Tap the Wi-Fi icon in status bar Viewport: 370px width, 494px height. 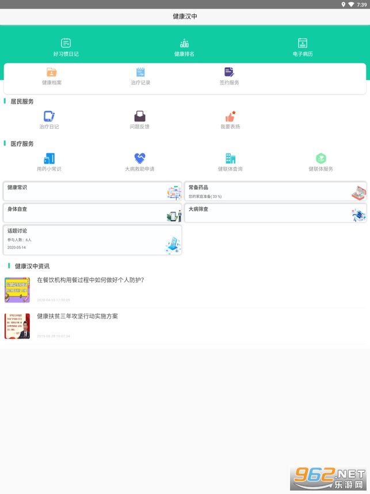tap(351, 5)
